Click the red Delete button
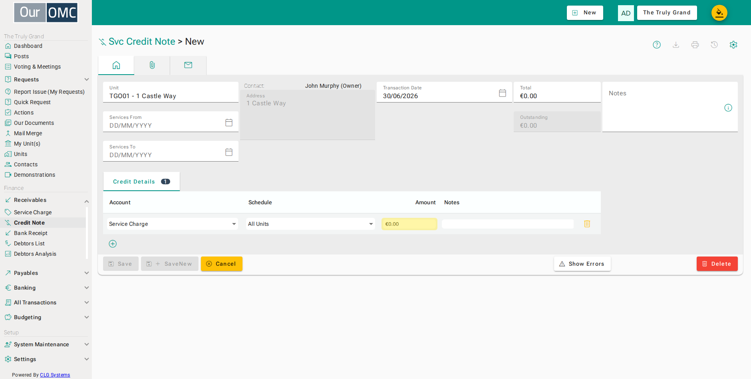Image resolution: width=751 pixels, height=379 pixels. click(717, 264)
